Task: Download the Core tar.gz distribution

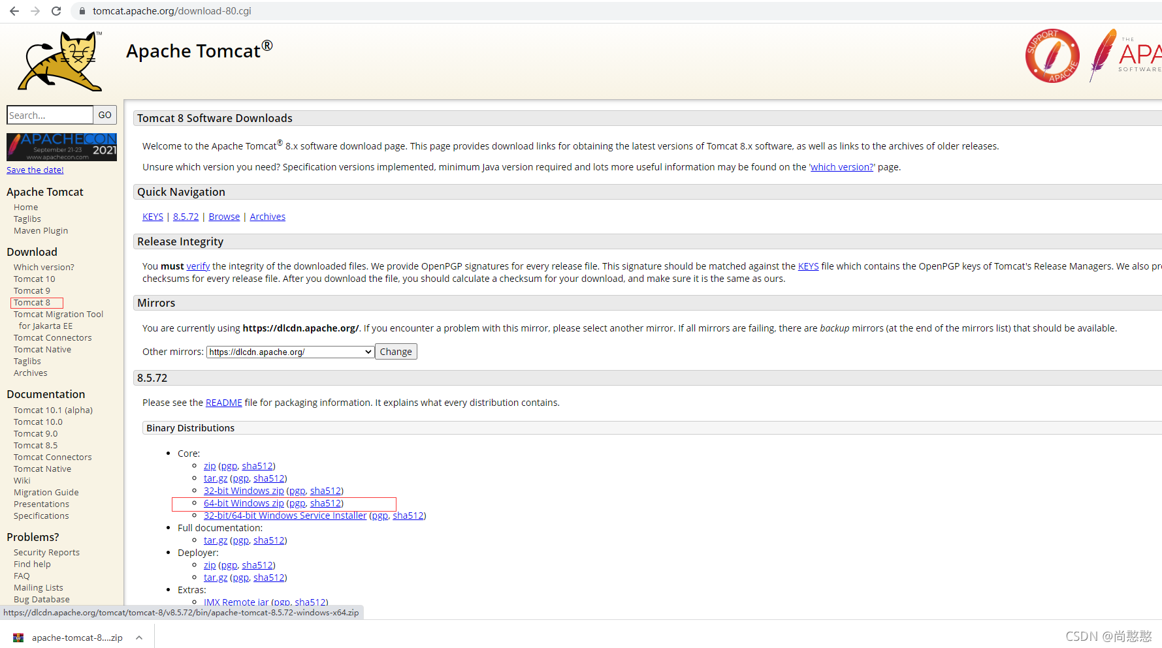Action: pyautogui.click(x=216, y=478)
